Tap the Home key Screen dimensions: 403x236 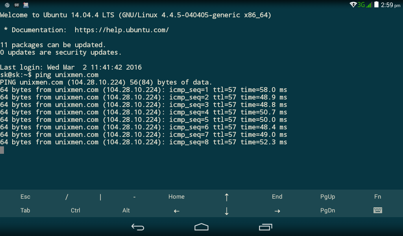click(176, 197)
